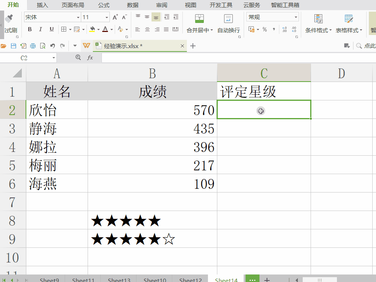376x282 pixels.
Task: Close the 经验演示.xlsx document tab
Action: (x=182, y=46)
